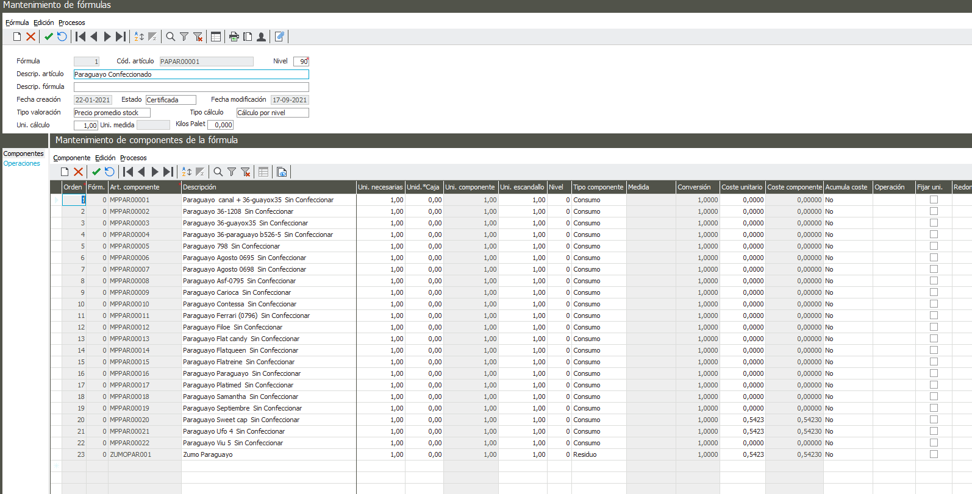Tick Fijar uni. checkbox for MPPAR00001 row
Image resolution: width=972 pixels, height=494 pixels.
(x=934, y=200)
